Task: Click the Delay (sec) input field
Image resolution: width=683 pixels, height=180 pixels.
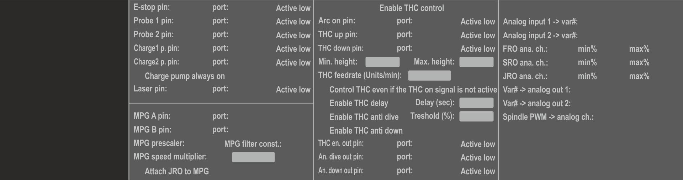Action: coord(476,103)
